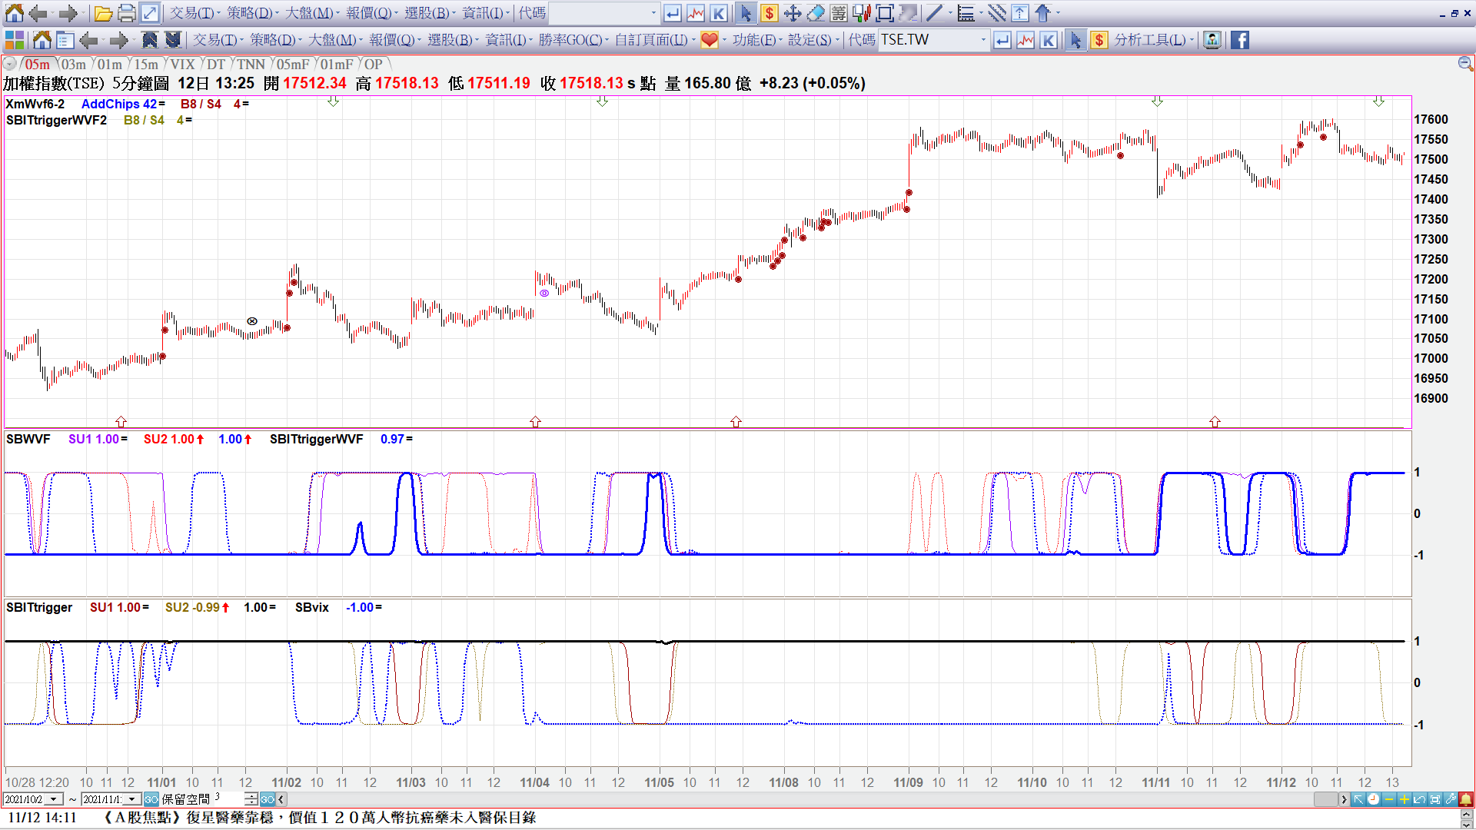The height and width of the screenshot is (830, 1476).
Task: Click the candlestick chart icon
Action: pyautogui.click(x=862, y=13)
